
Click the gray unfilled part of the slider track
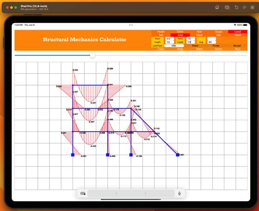171,55
